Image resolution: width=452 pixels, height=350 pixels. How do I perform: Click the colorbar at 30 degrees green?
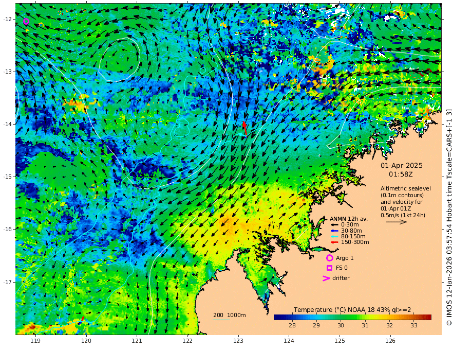pyautogui.click(x=341, y=318)
